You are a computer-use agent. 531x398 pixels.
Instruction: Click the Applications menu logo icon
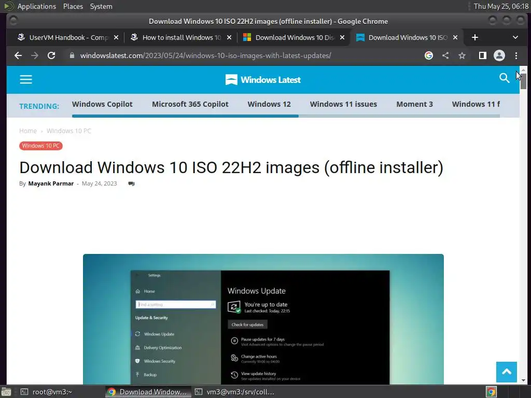(x=8, y=6)
